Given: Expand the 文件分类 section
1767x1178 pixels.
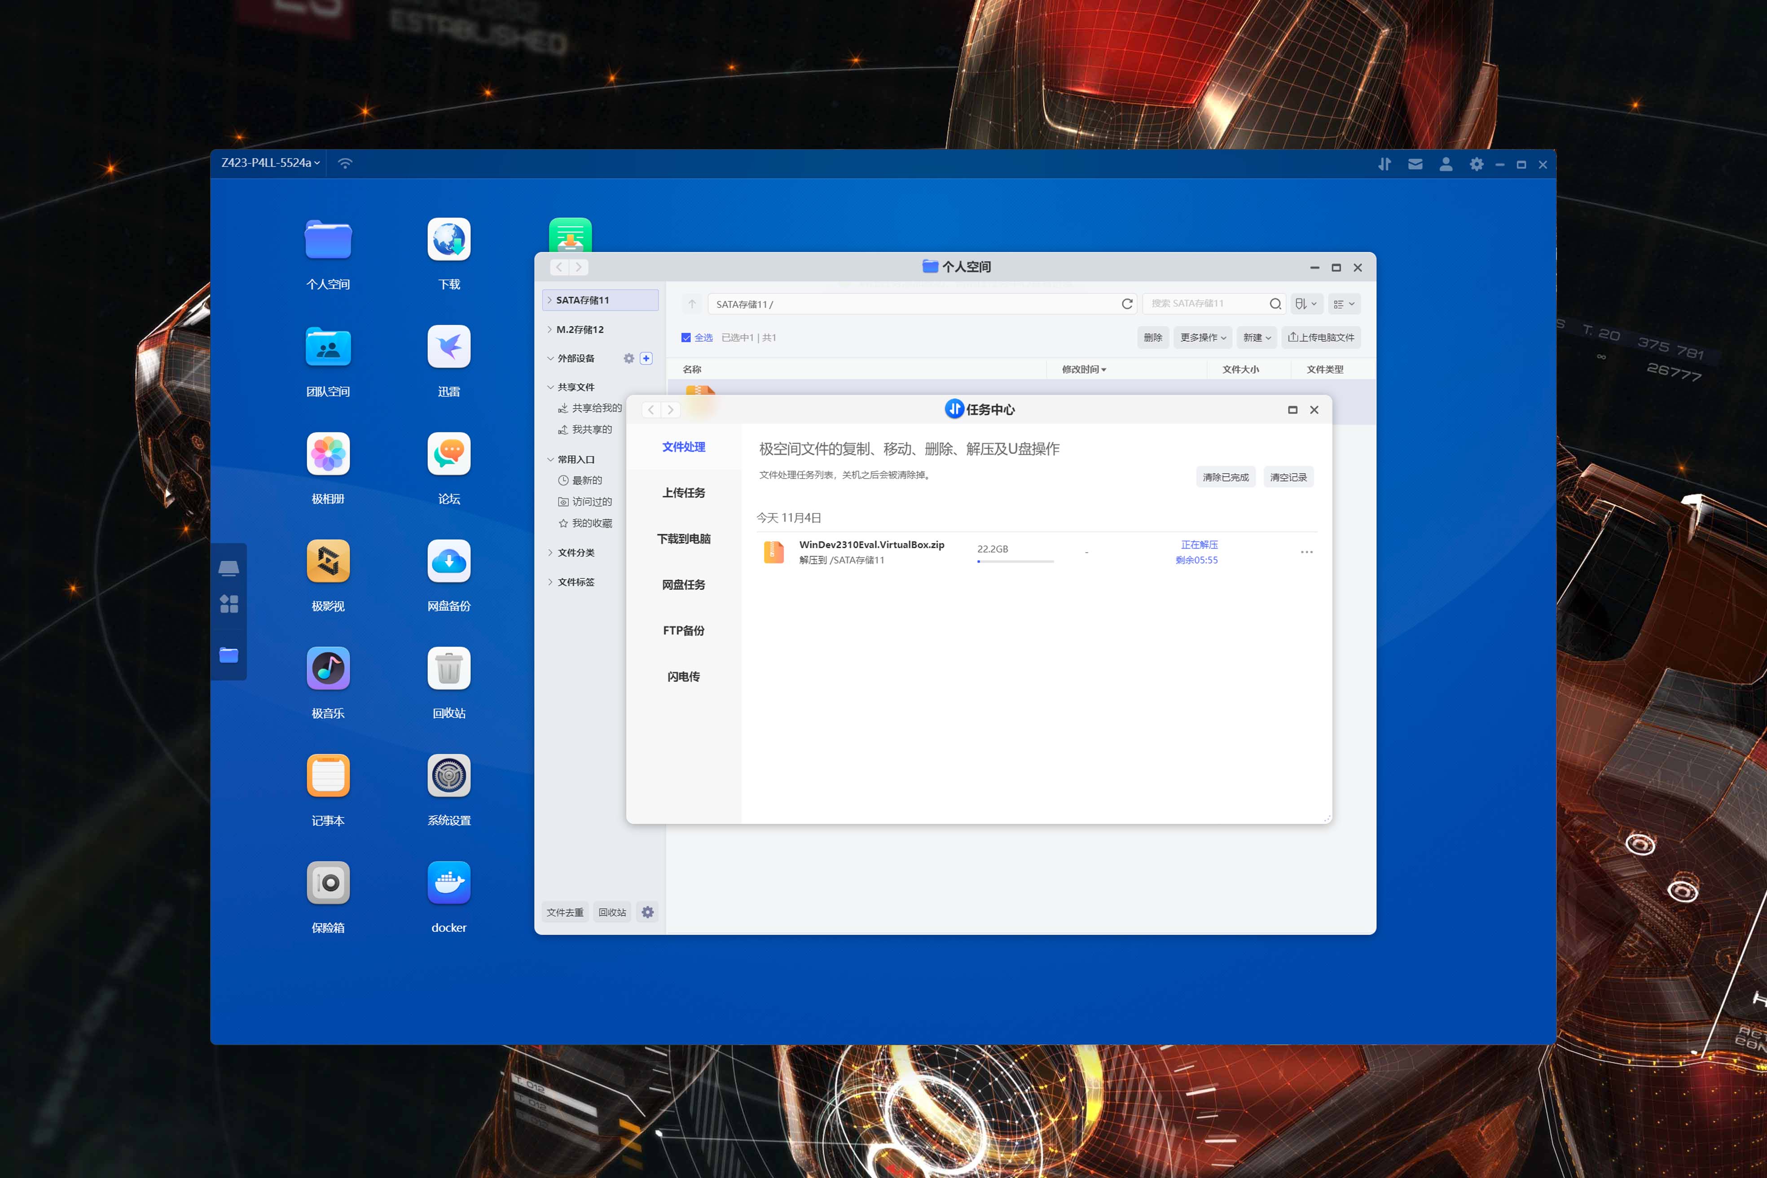Looking at the screenshot, I should pyautogui.click(x=550, y=552).
